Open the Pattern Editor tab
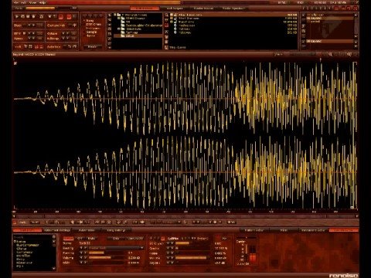The width and height of the screenshot is (371, 278). (254, 230)
